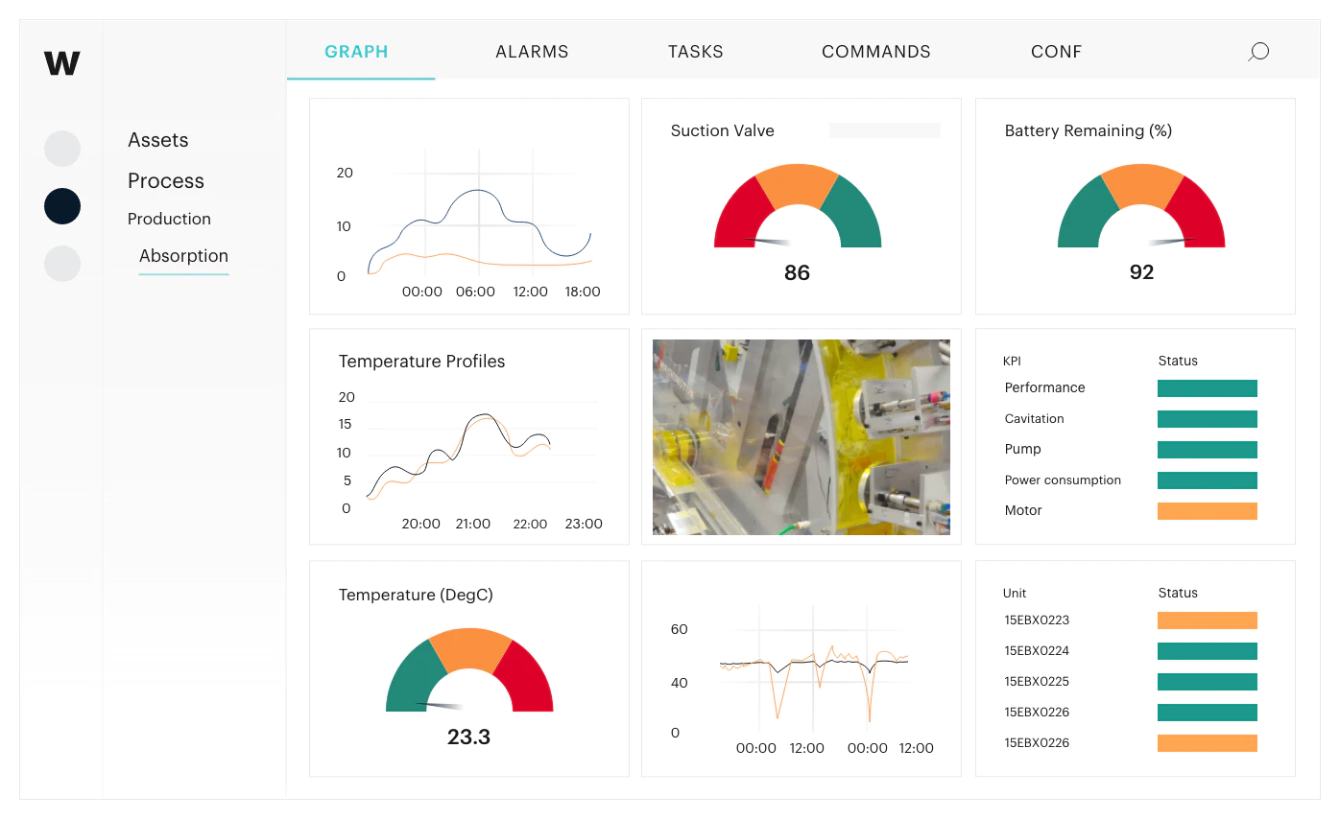1340x819 pixels.
Task: Click the top gray sidebar circle
Action: [x=62, y=149]
